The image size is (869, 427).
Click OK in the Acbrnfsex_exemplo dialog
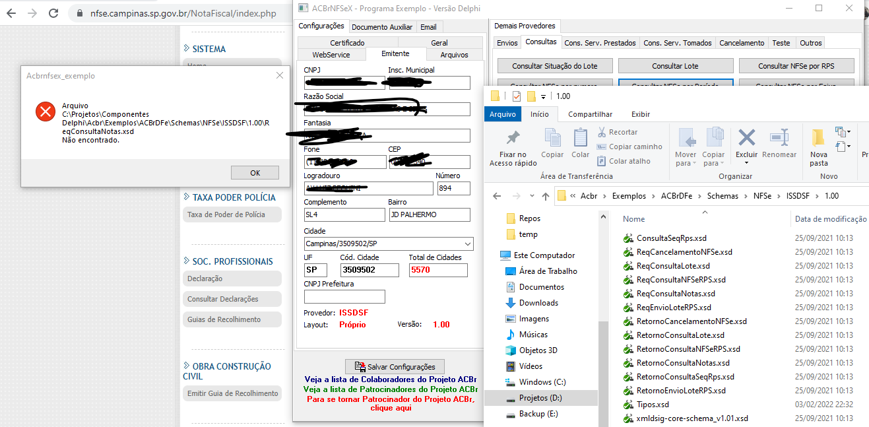[x=255, y=173]
